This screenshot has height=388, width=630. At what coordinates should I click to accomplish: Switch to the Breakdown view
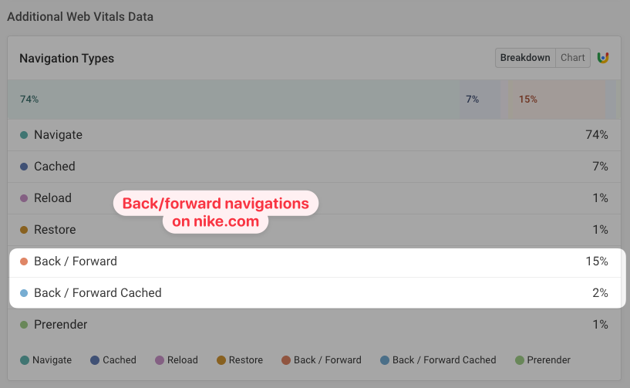click(x=525, y=58)
